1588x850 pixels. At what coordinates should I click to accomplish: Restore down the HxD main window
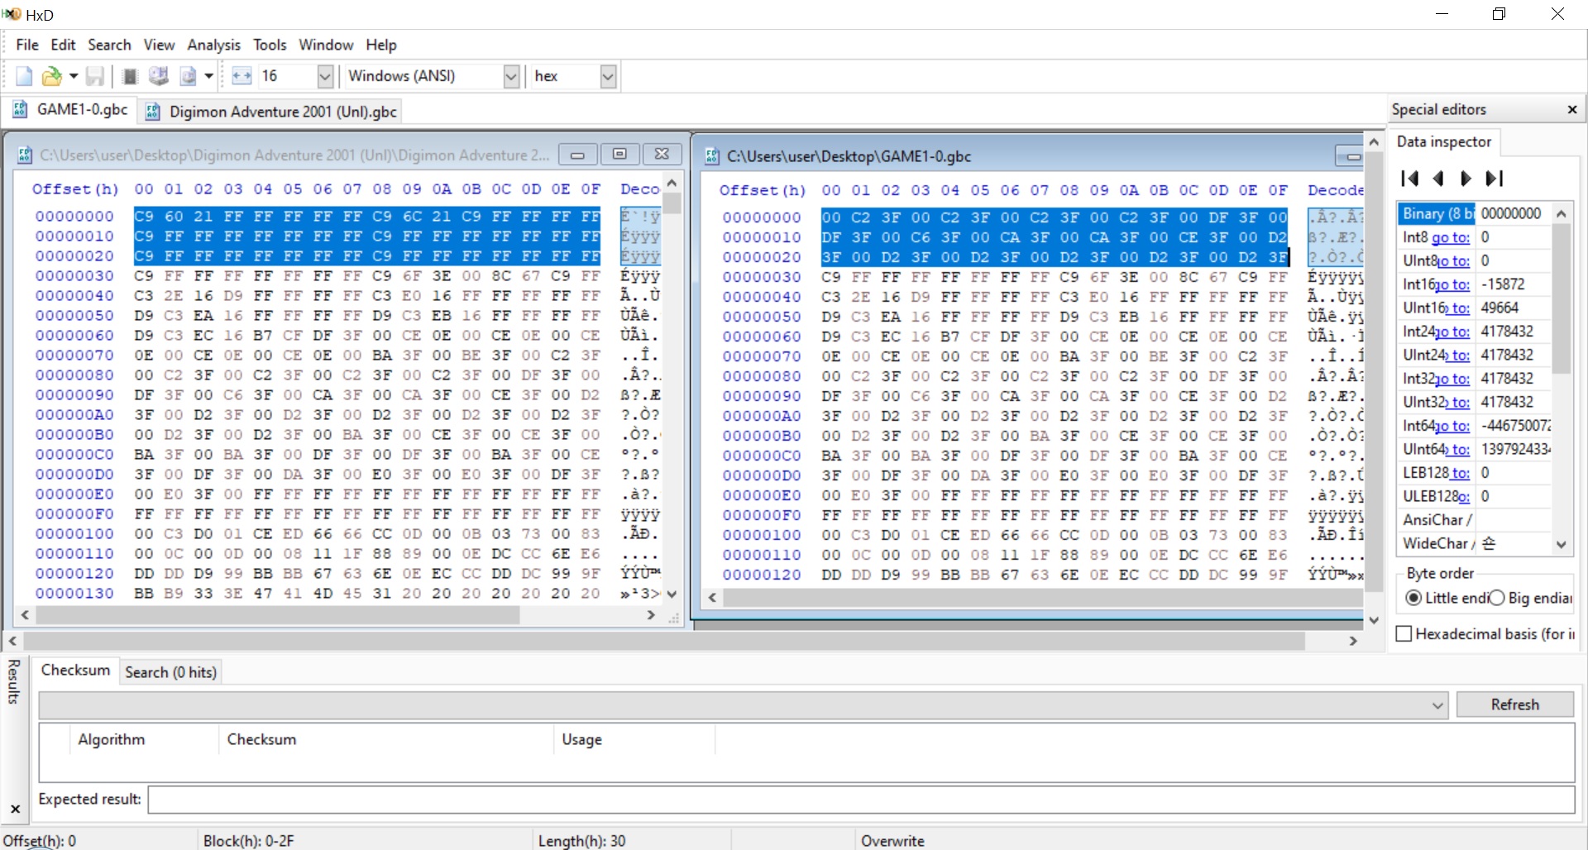coord(1499,14)
